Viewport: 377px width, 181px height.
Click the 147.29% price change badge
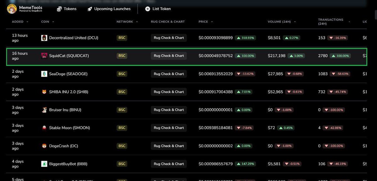pyautogui.click(x=245, y=164)
